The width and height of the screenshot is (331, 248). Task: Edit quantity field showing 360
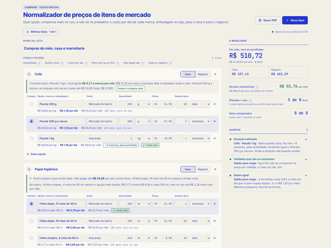pos(126,204)
